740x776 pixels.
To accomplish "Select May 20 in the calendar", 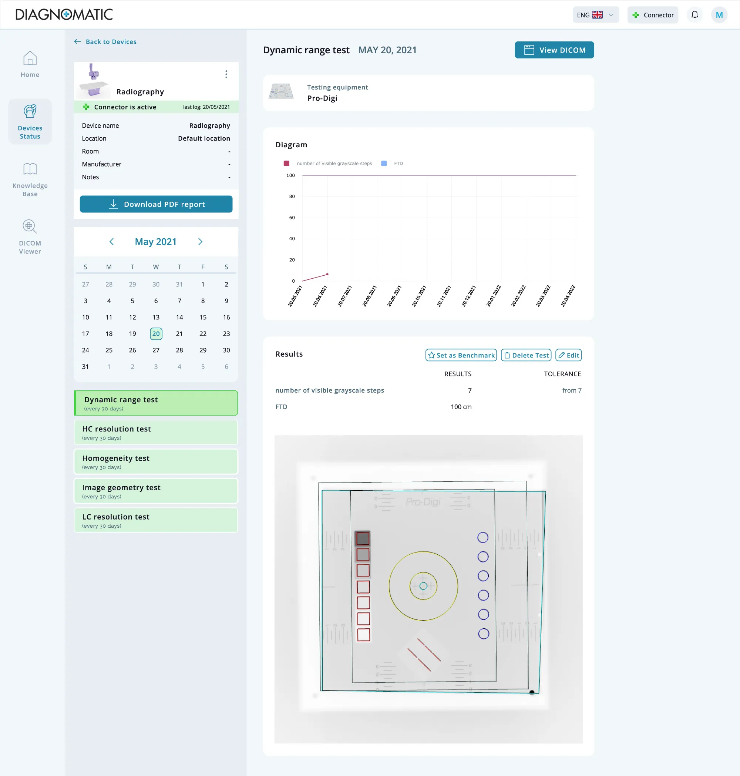I will pos(156,333).
